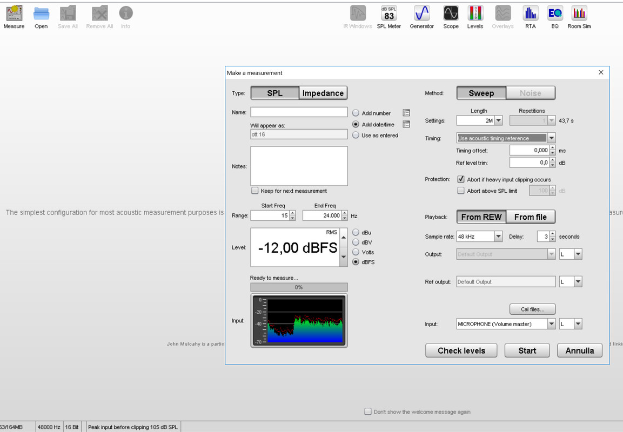Click the Ref level trim field
Screen dimensions: 623x432
tap(530, 163)
